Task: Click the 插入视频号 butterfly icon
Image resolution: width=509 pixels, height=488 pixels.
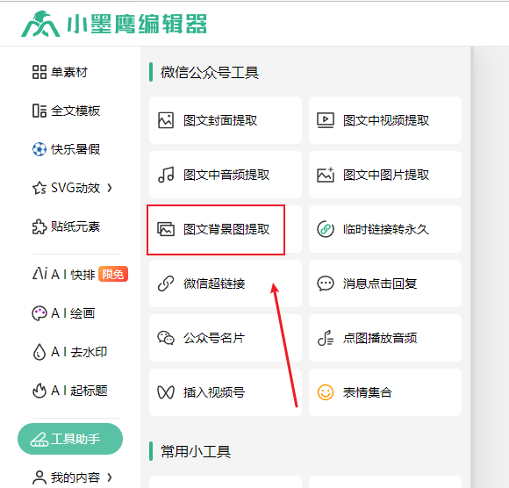Action: (x=166, y=392)
